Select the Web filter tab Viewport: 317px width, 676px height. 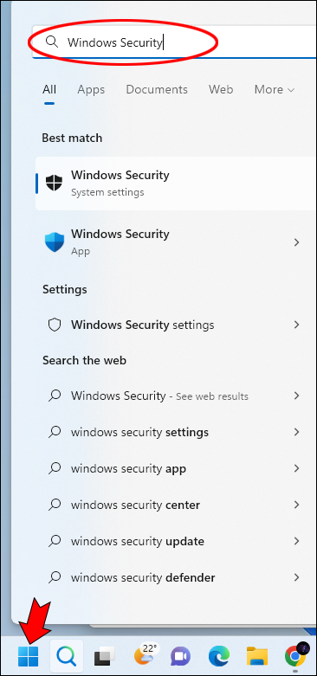click(221, 90)
